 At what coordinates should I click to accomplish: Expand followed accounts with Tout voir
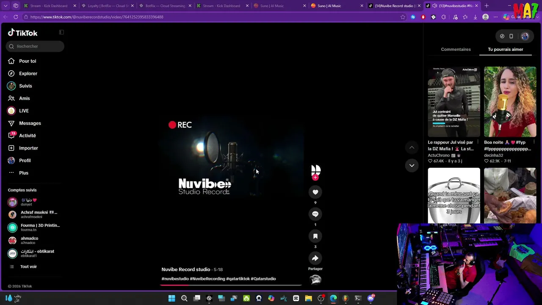tap(28, 266)
